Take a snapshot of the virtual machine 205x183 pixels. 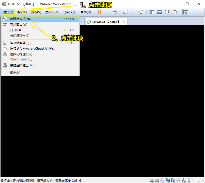click(126, 12)
